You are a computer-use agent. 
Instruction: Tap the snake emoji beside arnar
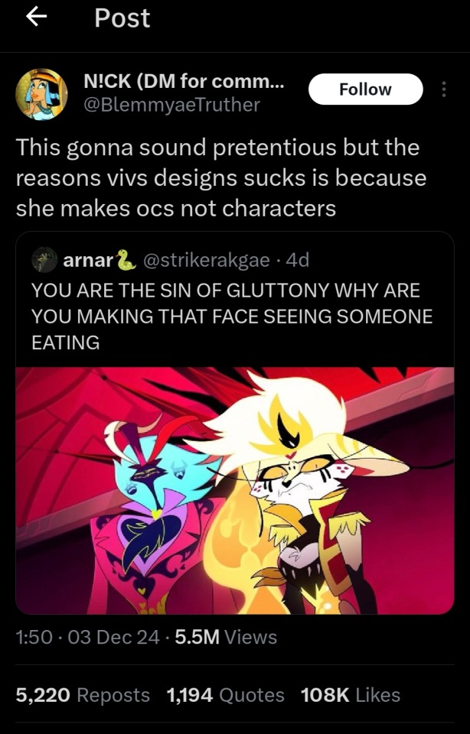pyautogui.click(x=126, y=259)
